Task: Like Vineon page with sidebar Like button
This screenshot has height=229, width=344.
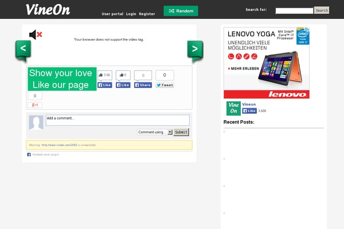Action: pos(249,110)
